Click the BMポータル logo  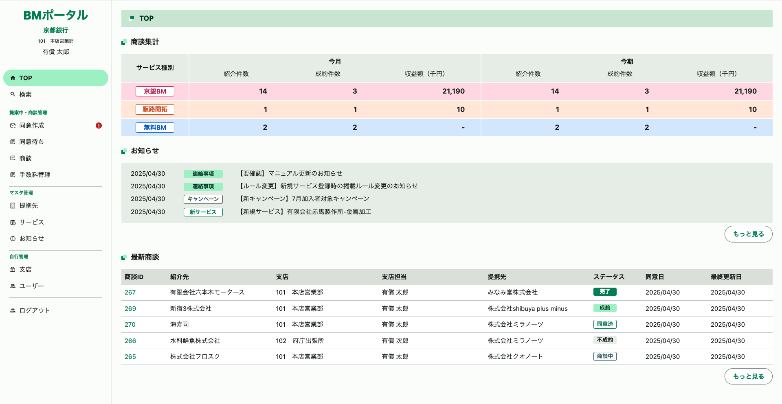point(56,15)
